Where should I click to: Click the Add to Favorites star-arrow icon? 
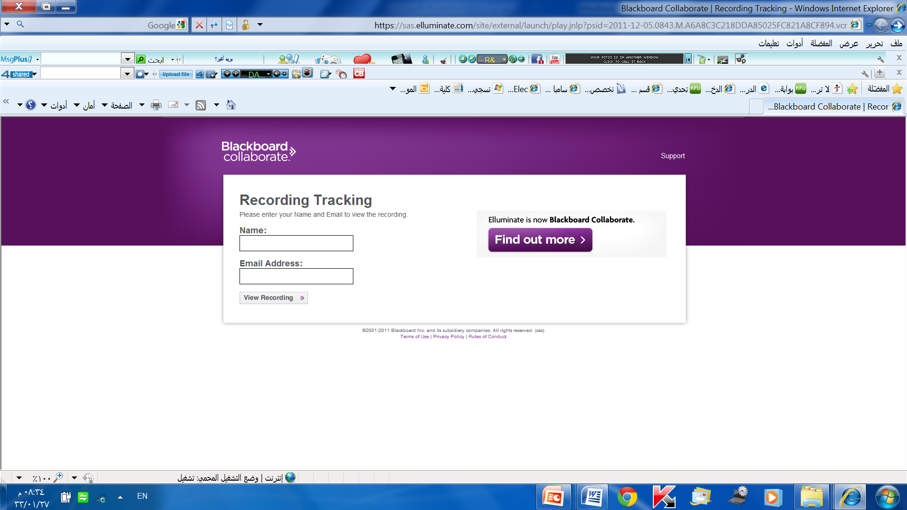852,89
